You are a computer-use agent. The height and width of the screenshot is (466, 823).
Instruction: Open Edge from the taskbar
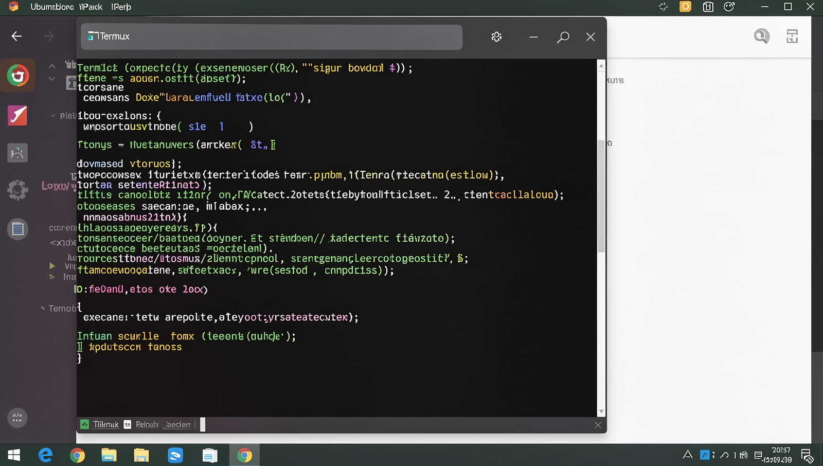(46, 455)
